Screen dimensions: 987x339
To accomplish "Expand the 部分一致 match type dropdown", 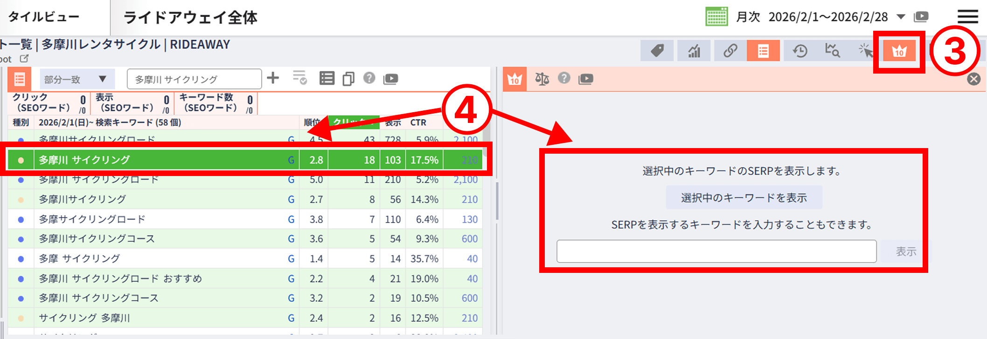I will click(x=76, y=79).
